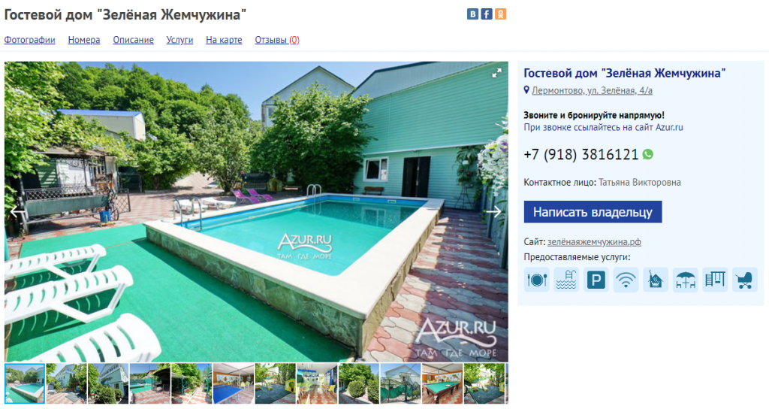Click the Wi-Fi service icon
Viewport: 769px width, 409px height.
[626, 280]
